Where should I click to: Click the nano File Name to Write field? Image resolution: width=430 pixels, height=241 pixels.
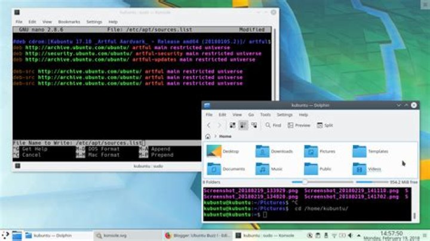107,143
